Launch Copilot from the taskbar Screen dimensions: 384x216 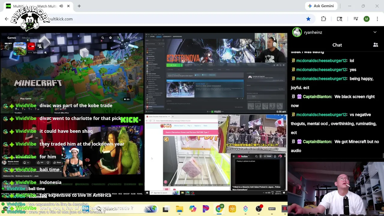point(193,209)
